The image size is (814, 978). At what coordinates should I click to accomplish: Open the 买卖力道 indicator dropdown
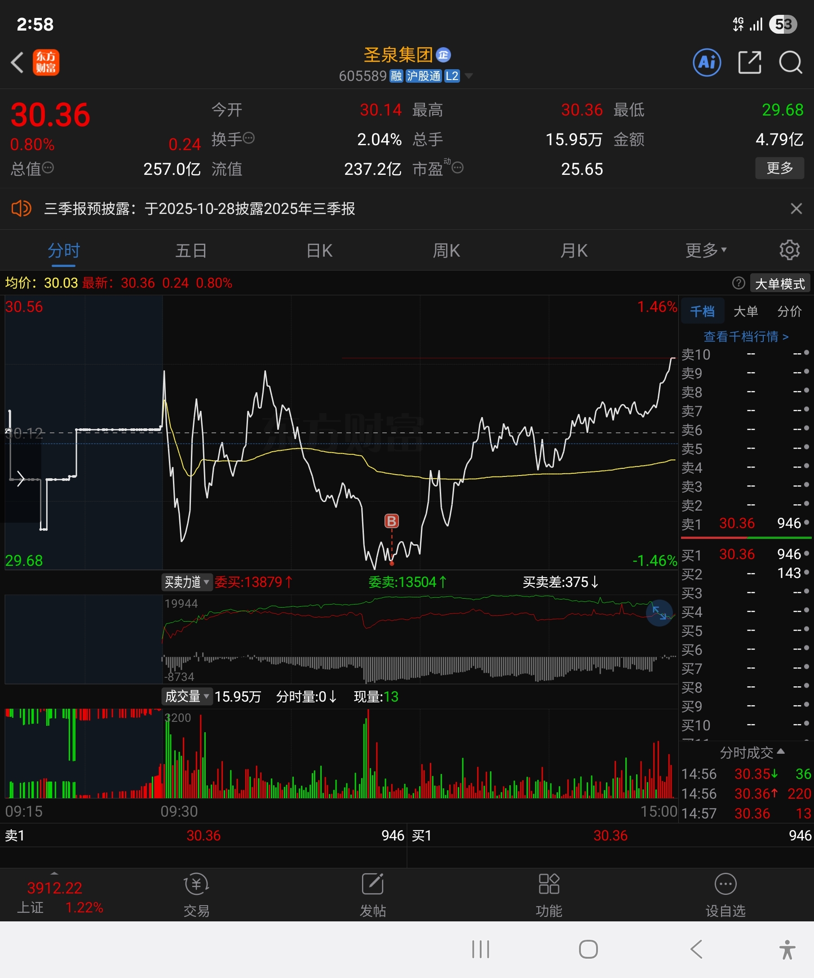[x=186, y=582]
